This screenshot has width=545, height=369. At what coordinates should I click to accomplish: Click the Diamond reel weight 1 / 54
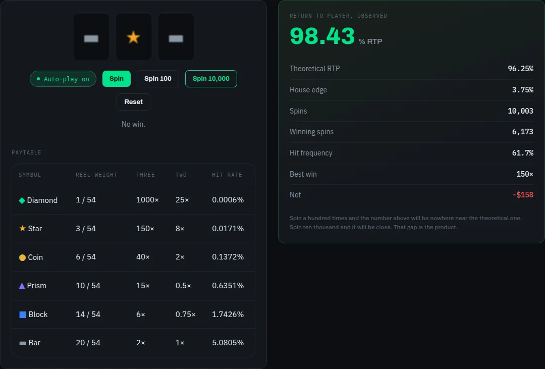[86, 199]
